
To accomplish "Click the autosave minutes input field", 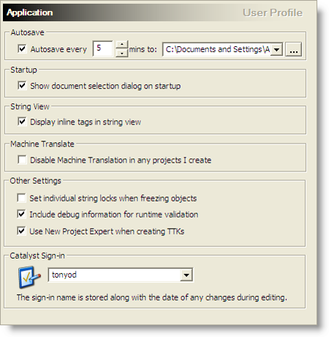I will 102,48.
